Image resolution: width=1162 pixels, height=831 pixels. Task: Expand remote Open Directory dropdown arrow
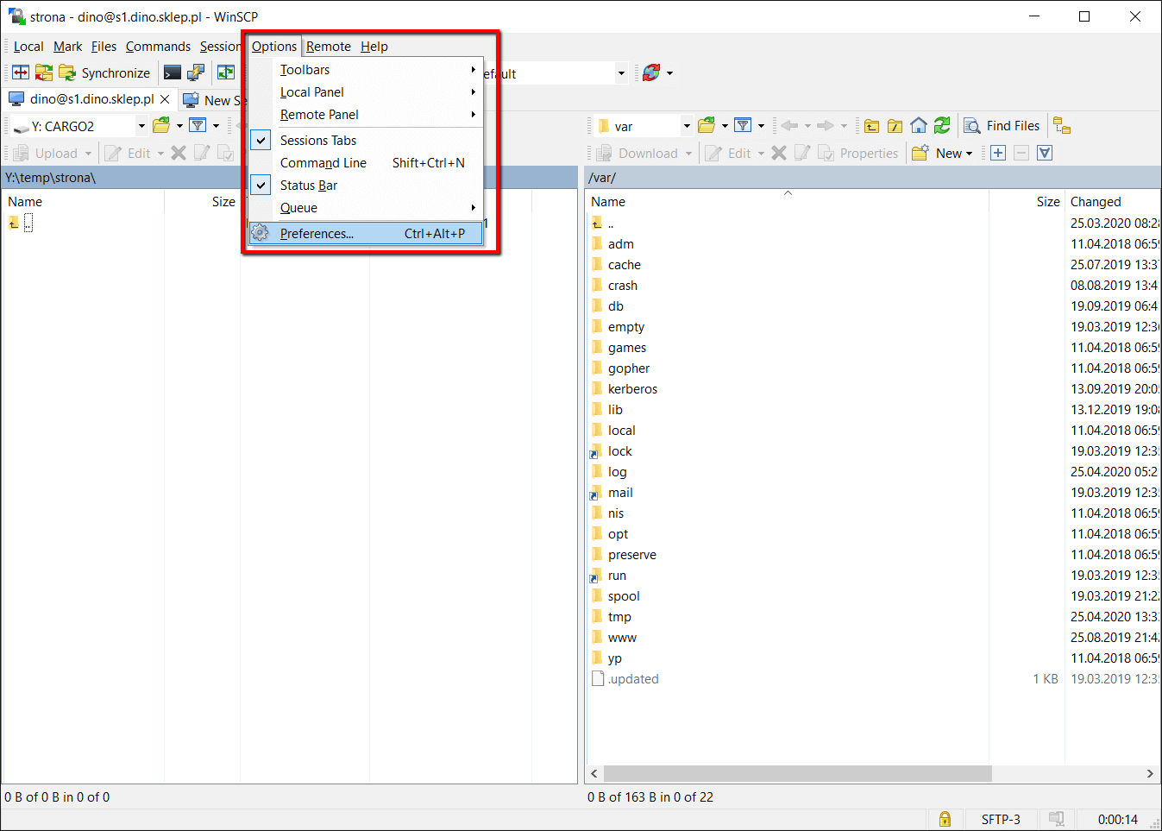(725, 126)
